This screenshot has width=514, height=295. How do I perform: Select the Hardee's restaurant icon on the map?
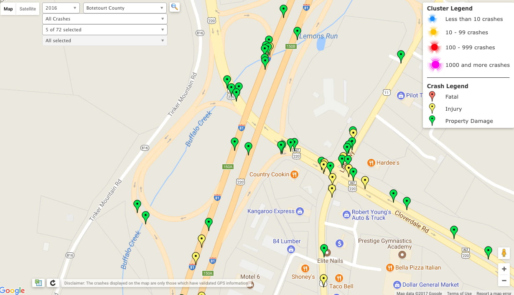371,163
